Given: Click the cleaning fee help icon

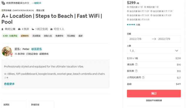Looking at the screenshot, I should coord(136,64).
